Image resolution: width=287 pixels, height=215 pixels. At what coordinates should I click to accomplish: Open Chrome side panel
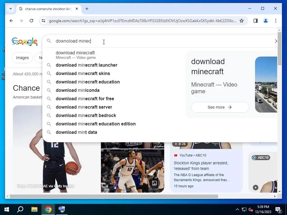click(x=256, y=21)
